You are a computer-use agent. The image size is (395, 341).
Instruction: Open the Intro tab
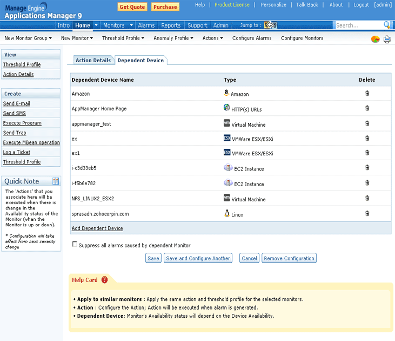[x=63, y=25]
